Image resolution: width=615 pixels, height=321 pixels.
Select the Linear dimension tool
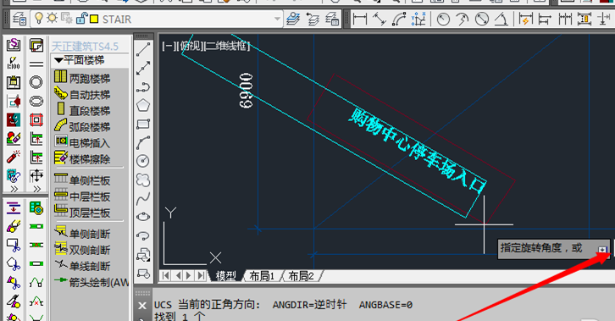[360, 19]
